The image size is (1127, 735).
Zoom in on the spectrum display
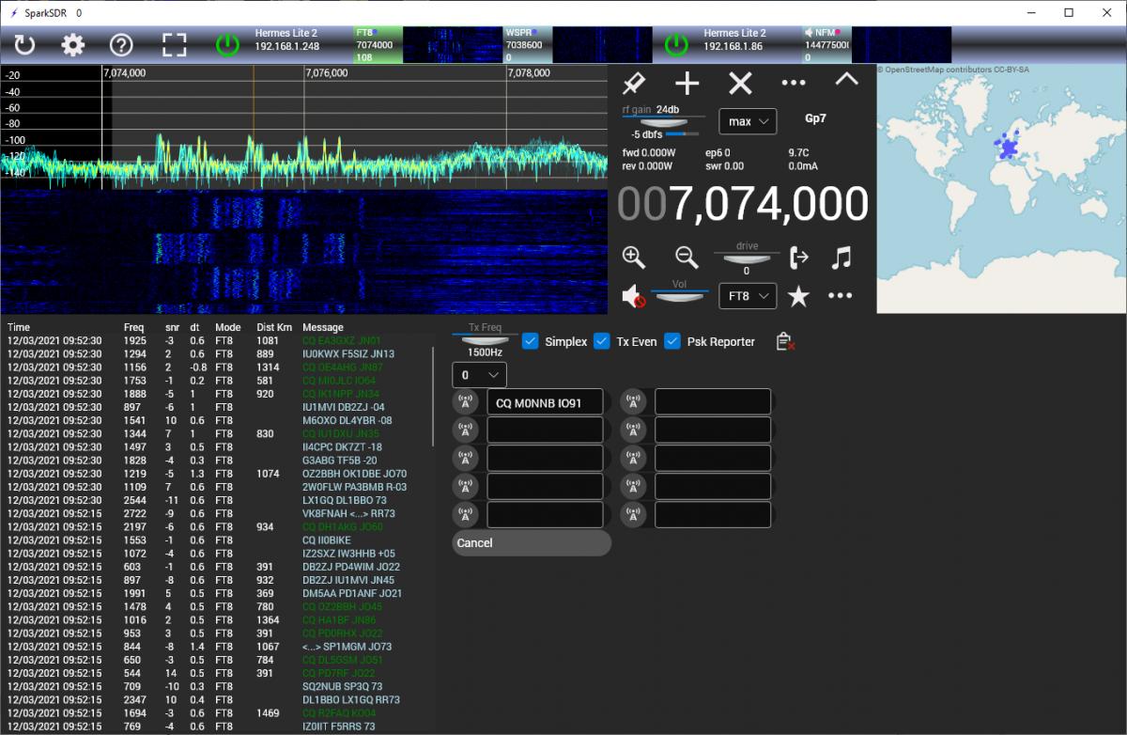pos(634,257)
